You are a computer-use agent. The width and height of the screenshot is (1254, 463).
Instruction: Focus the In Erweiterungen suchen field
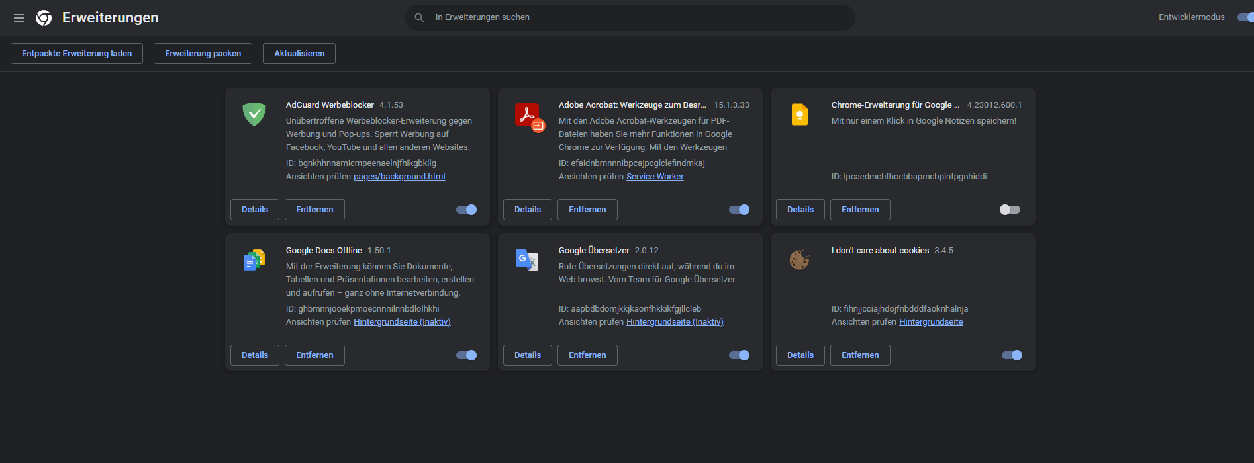(x=630, y=18)
